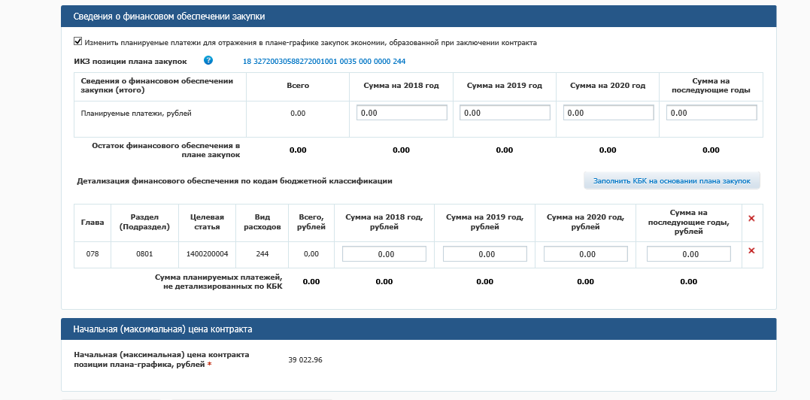Click the contract price value 39 022.96
This screenshot has height=400, width=810.
[x=305, y=360]
